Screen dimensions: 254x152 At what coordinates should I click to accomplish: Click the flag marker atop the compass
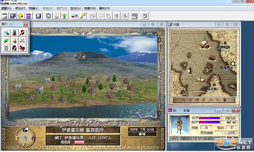pos(25,130)
